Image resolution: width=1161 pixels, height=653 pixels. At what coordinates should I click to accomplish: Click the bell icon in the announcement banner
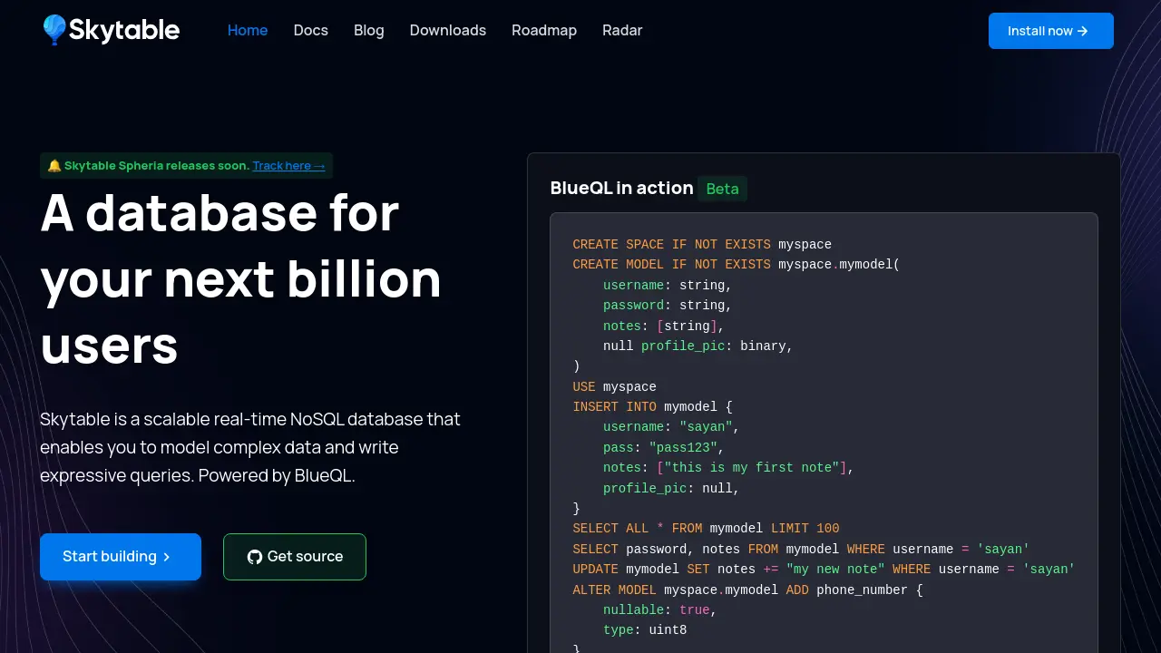pos(54,166)
